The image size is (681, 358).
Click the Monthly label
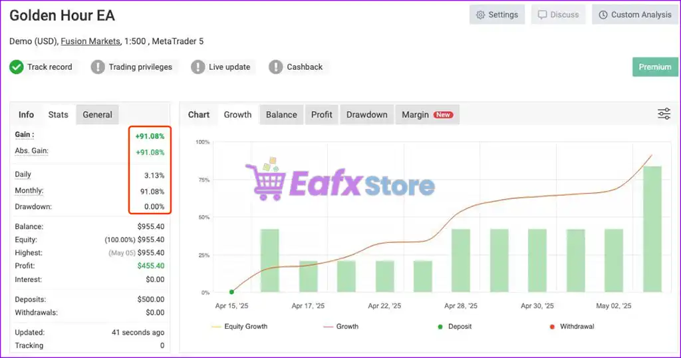pos(29,191)
